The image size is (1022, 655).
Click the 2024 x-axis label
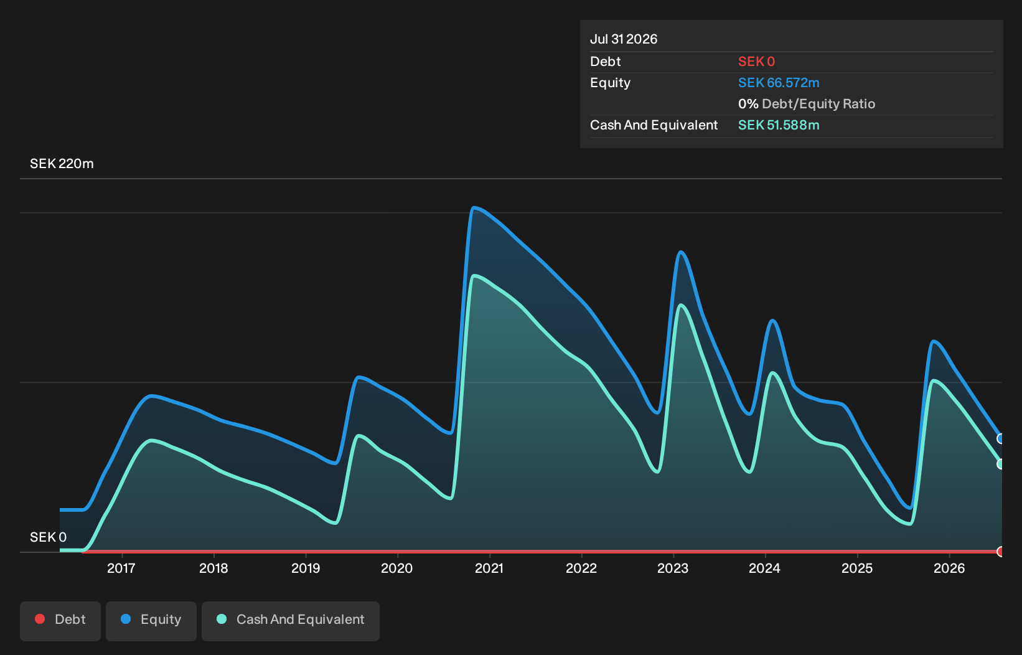(x=765, y=568)
